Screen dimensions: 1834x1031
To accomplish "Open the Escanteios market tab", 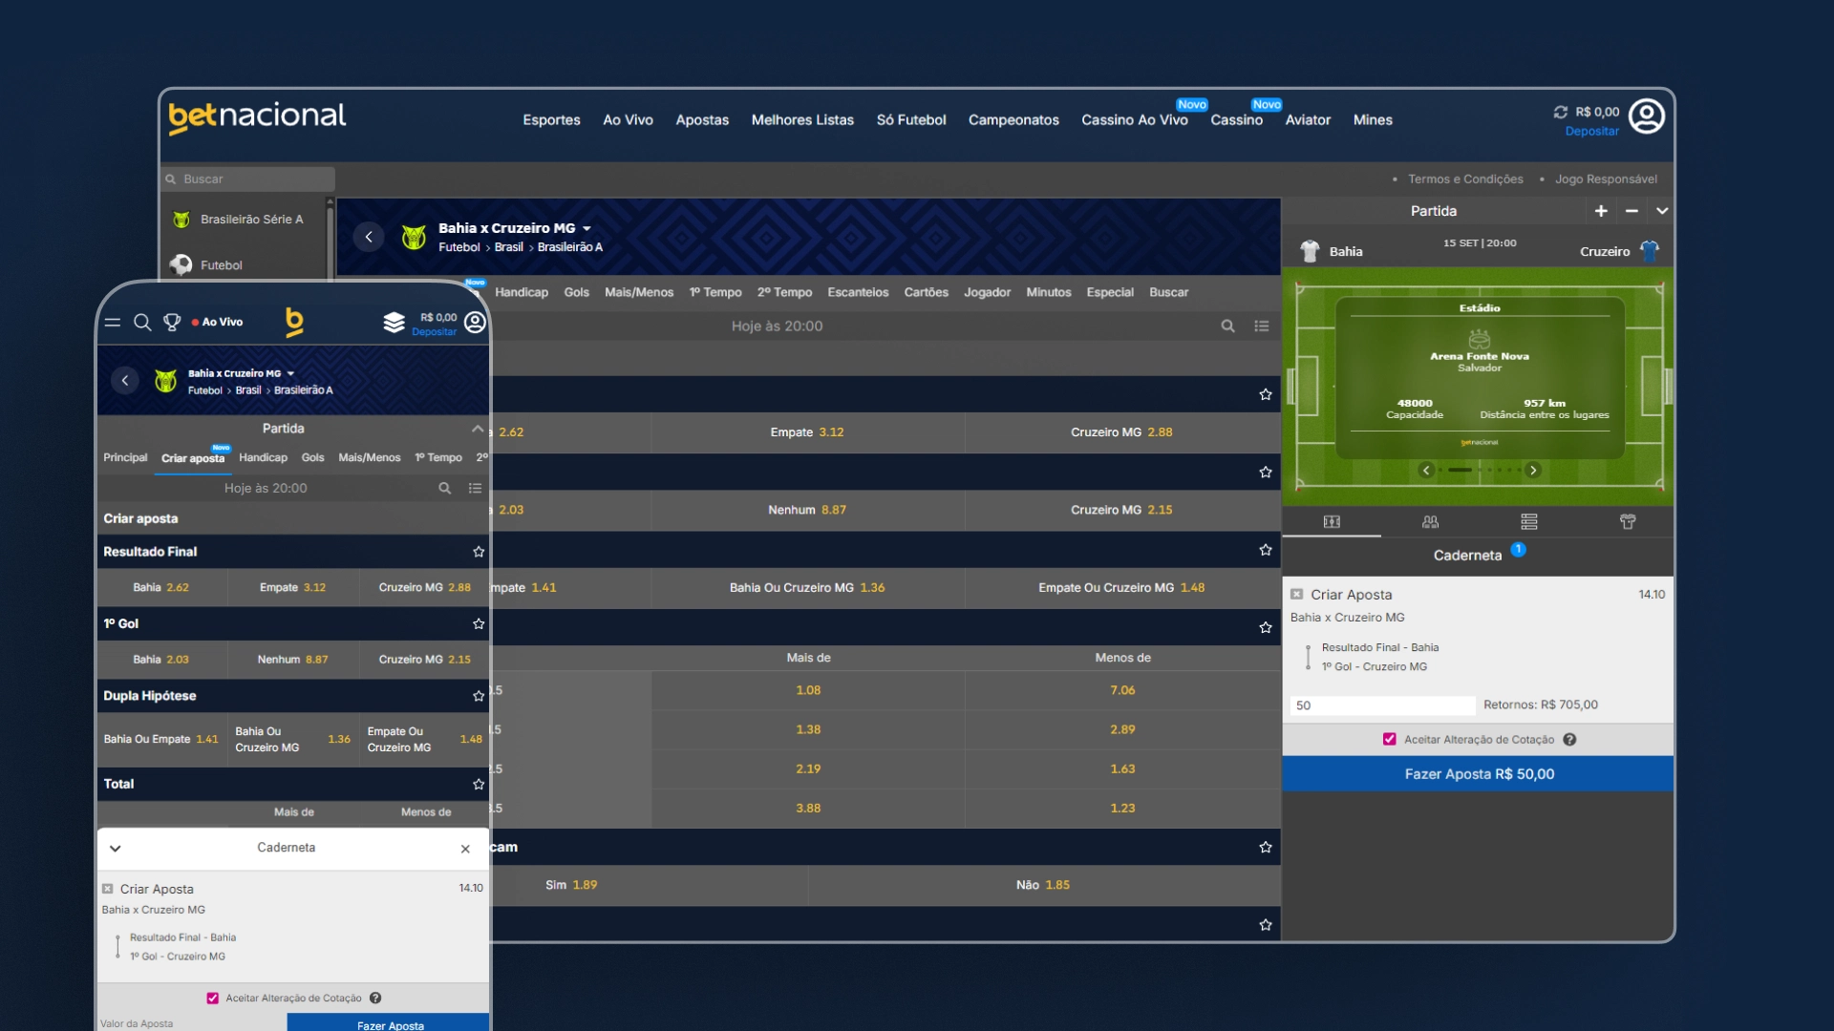I will click(857, 292).
